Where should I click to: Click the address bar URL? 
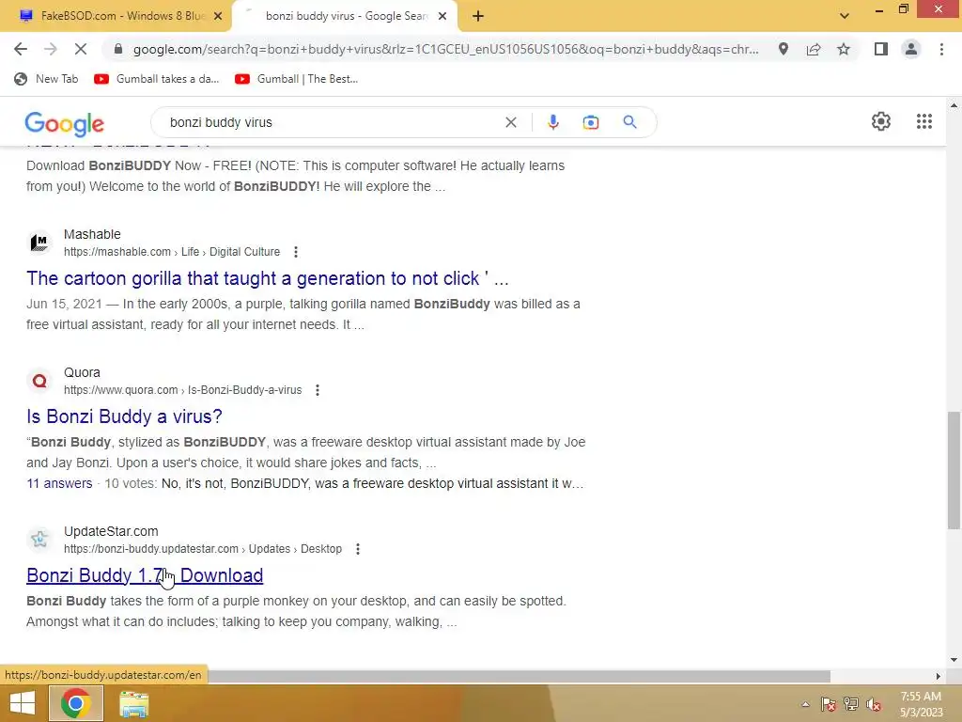coord(445,49)
